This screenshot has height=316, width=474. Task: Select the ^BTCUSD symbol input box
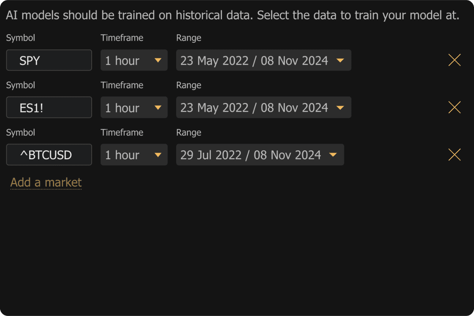49,155
